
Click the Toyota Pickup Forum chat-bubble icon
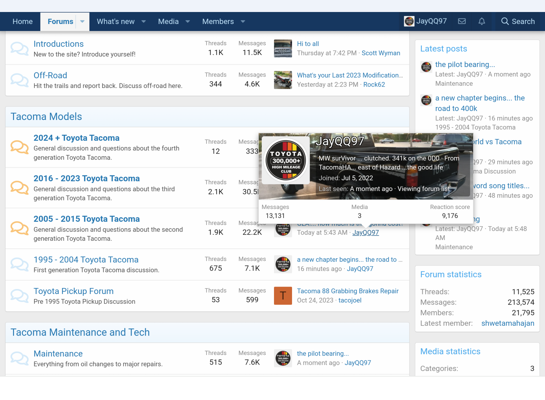19,296
